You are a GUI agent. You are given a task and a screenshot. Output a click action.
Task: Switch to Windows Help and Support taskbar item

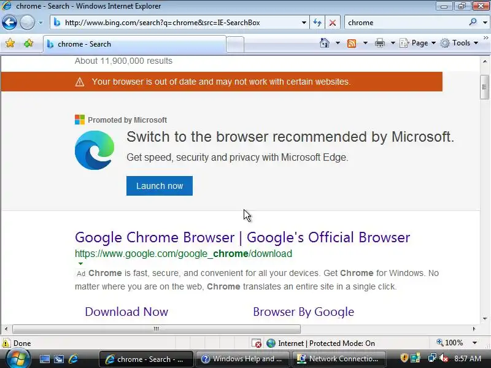click(242, 359)
